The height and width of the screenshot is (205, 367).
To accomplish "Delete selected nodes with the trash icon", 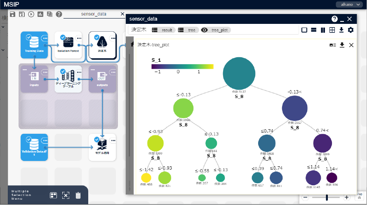I will coord(78,196).
